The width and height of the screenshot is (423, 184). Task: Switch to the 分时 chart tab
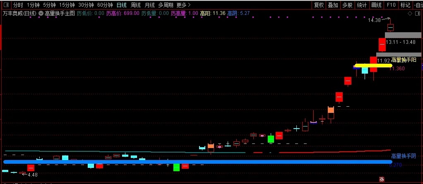click(18, 5)
